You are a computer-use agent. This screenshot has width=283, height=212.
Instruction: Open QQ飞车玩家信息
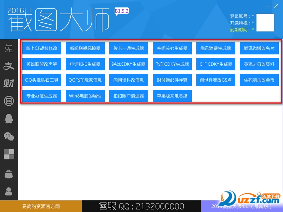click(x=85, y=80)
